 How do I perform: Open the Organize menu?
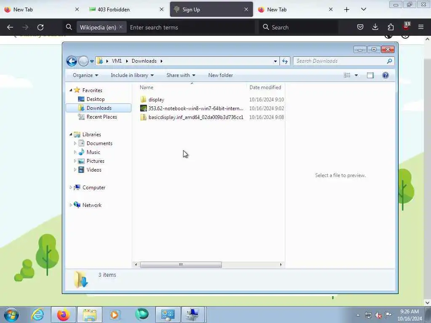click(x=85, y=75)
